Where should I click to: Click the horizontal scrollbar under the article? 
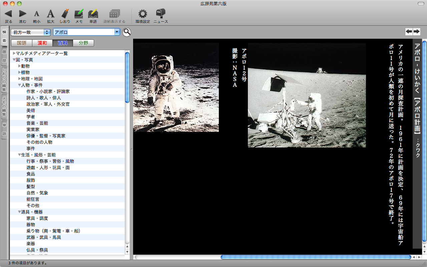(316, 257)
